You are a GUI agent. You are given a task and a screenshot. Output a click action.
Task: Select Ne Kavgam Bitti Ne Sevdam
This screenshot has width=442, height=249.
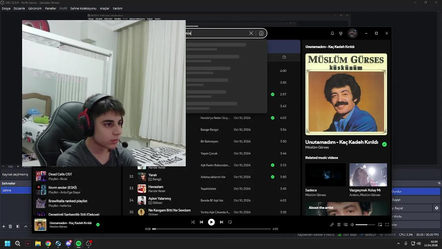click(170, 210)
